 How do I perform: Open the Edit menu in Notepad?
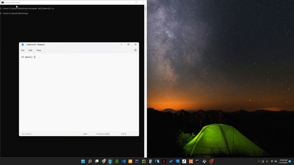tap(30, 50)
